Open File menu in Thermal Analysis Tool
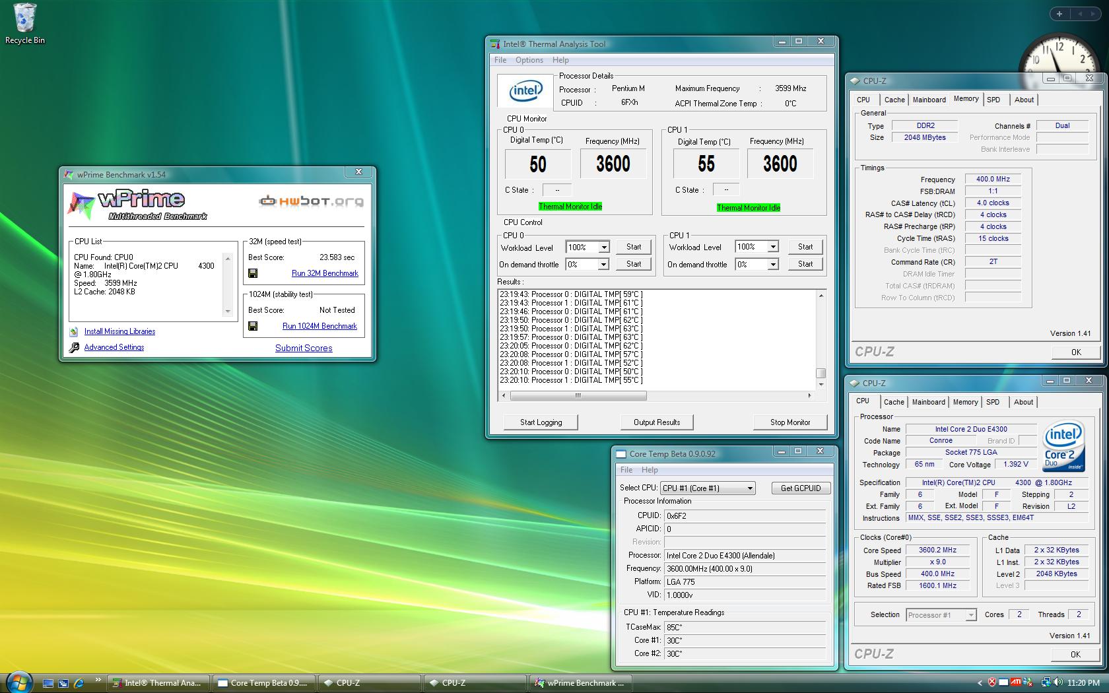The image size is (1109, 693). pyautogui.click(x=500, y=60)
